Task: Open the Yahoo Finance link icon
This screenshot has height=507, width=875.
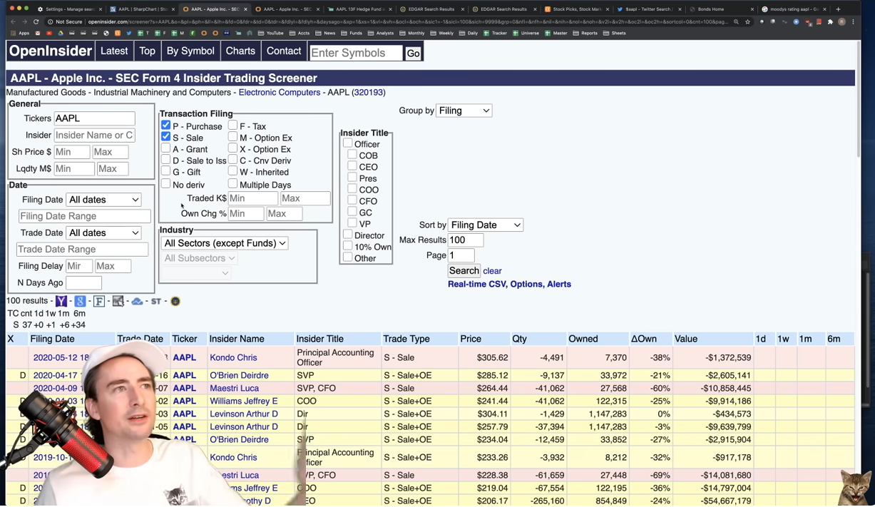Action: [x=61, y=301]
